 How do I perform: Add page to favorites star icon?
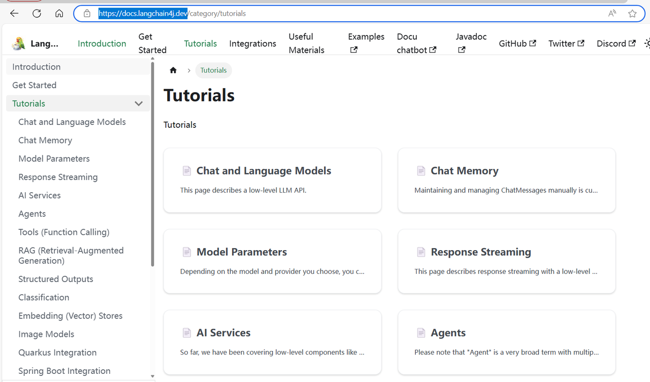click(x=632, y=14)
